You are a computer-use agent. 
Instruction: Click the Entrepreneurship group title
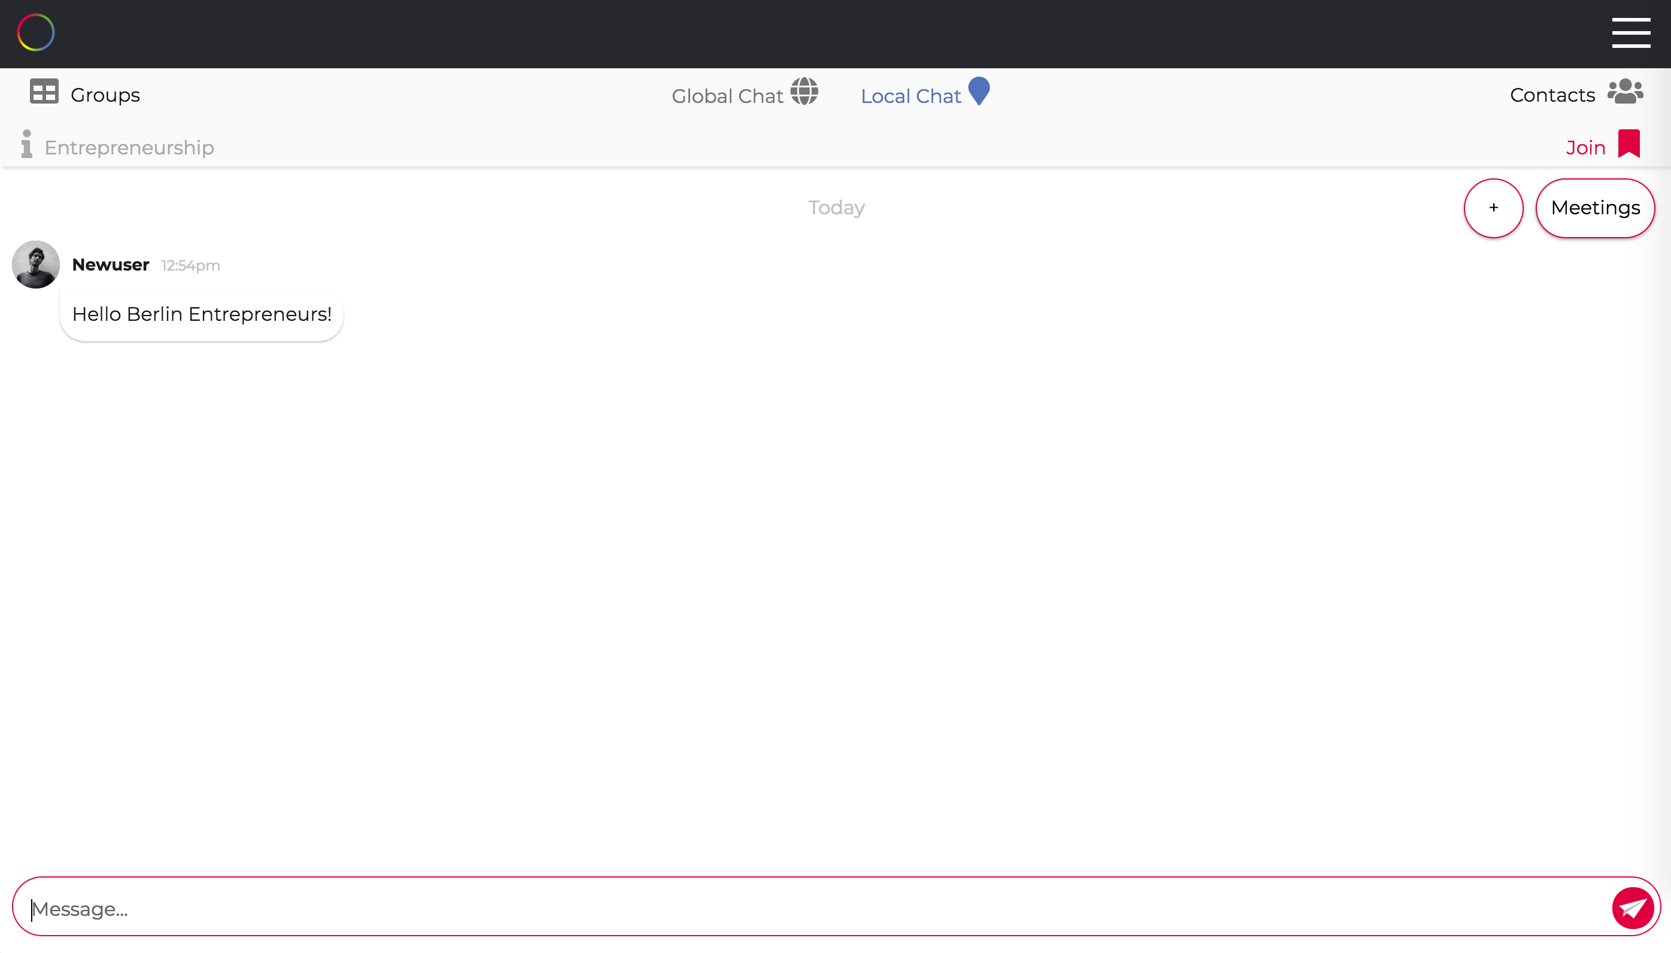[x=129, y=147]
